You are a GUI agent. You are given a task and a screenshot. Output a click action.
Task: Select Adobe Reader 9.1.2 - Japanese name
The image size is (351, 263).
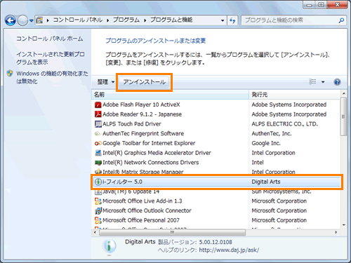142,114
